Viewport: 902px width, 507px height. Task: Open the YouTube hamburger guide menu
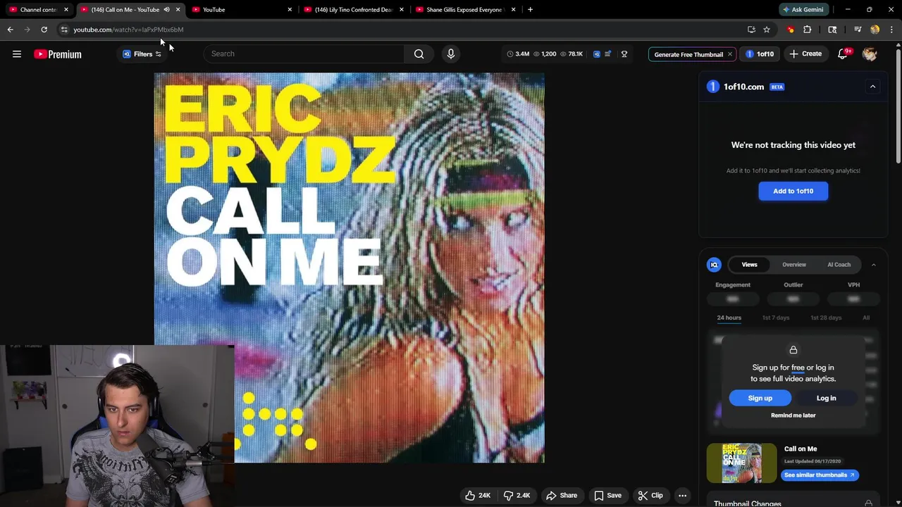[17, 54]
